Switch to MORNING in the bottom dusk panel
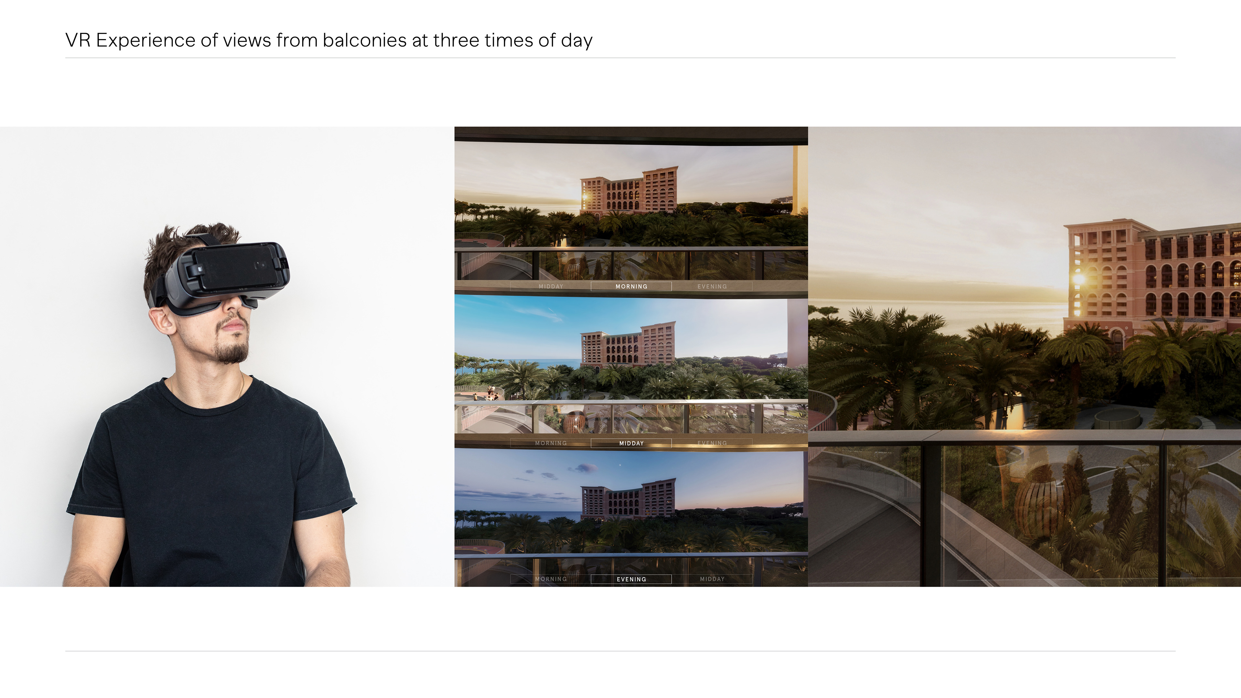The image size is (1241, 698). coord(551,579)
